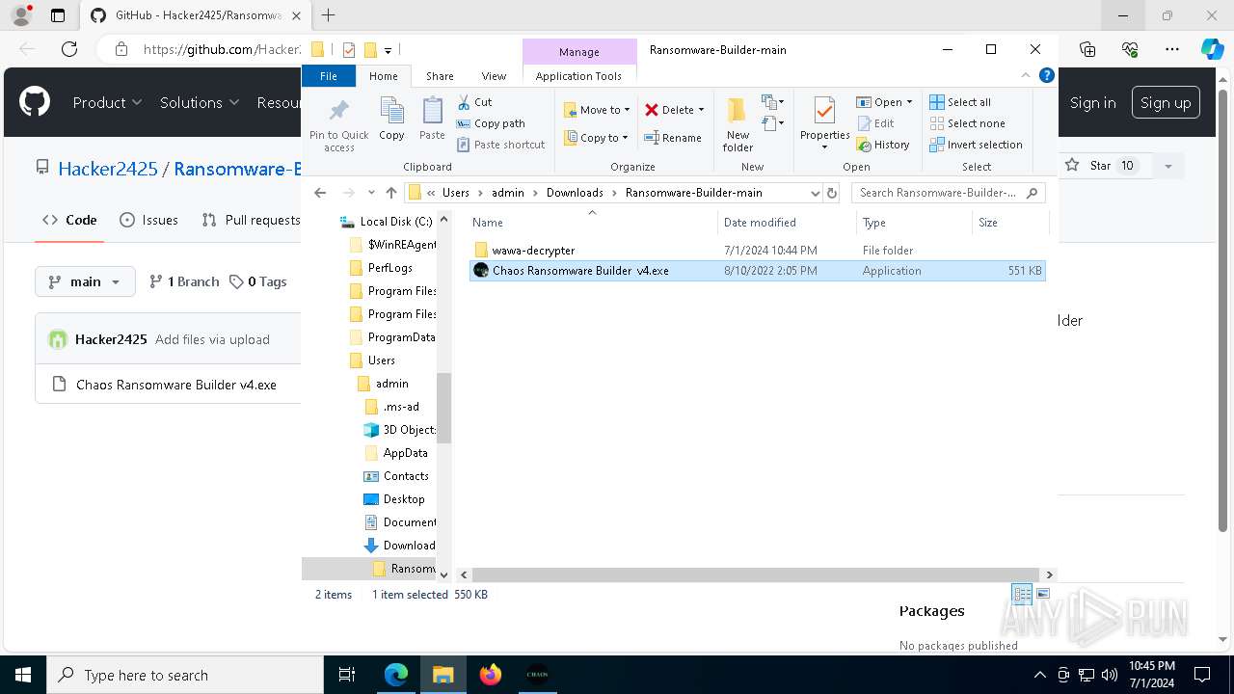1234x694 pixels.
Task: Go up one folder level
Action: (390, 193)
